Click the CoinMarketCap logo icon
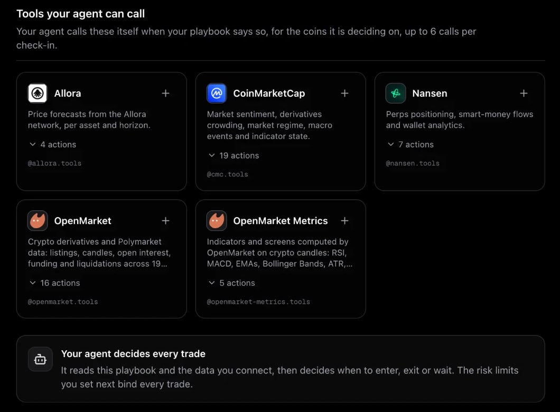Viewport: 560px width, 412px height. [217, 93]
